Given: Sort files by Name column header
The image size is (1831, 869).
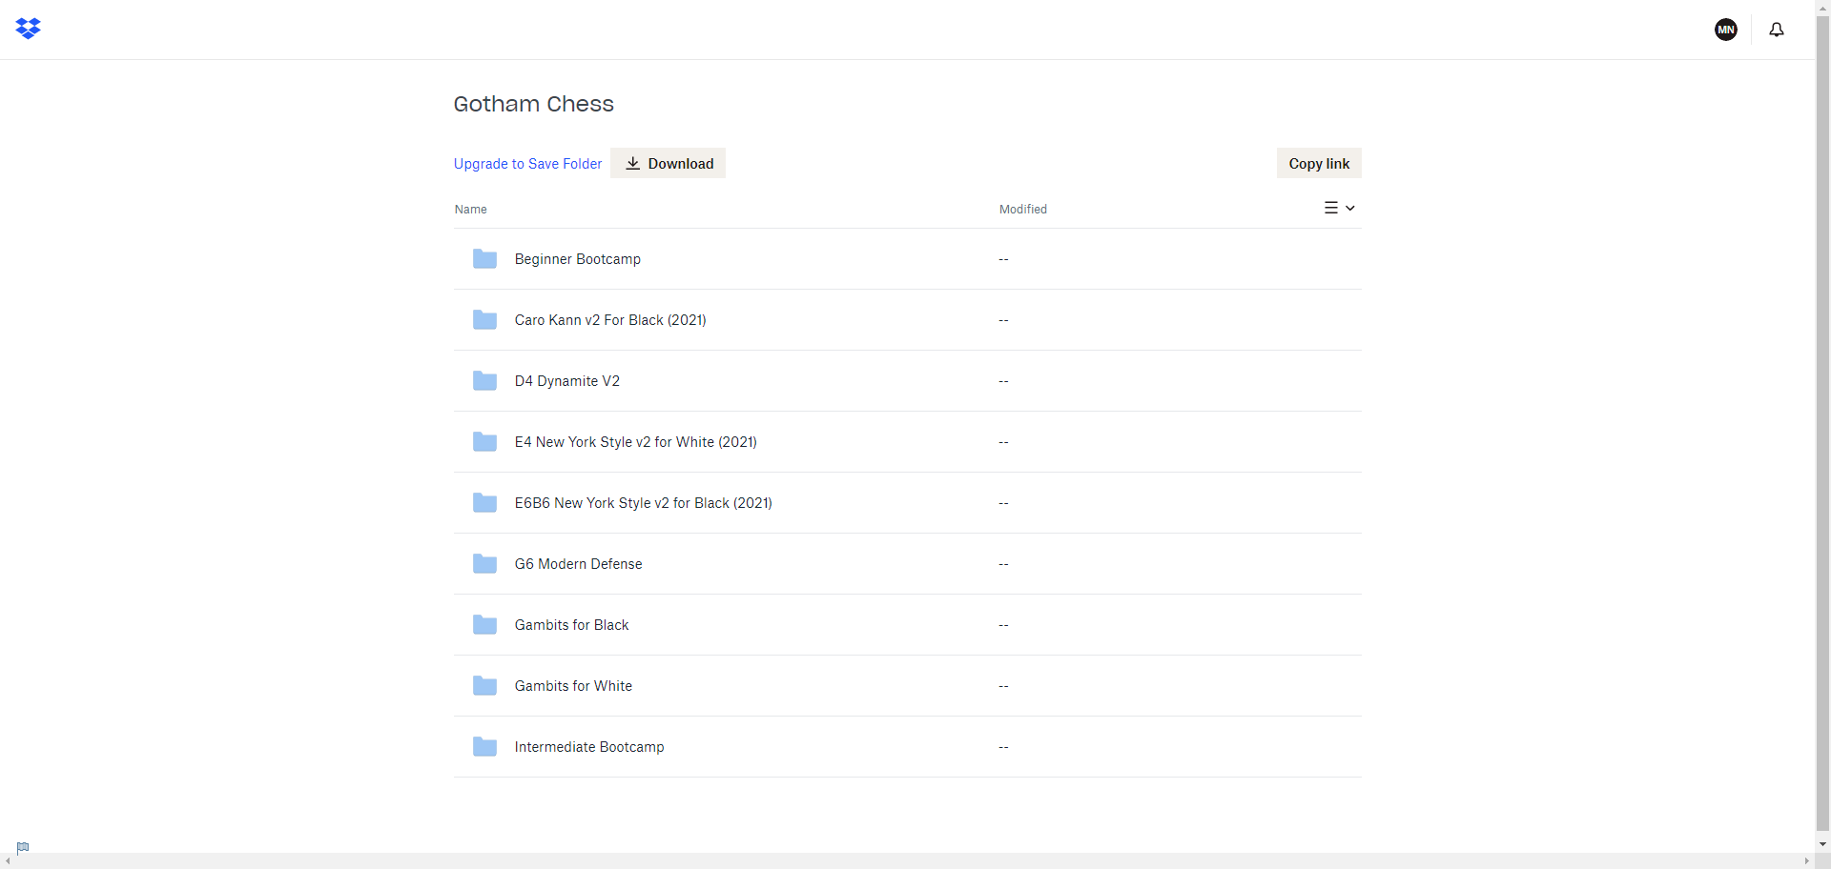Looking at the screenshot, I should pyautogui.click(x=470, y=210).
